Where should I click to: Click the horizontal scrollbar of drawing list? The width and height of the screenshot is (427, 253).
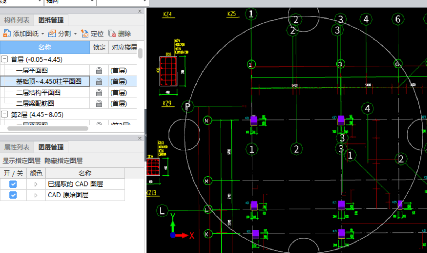[x=47, y=128]
